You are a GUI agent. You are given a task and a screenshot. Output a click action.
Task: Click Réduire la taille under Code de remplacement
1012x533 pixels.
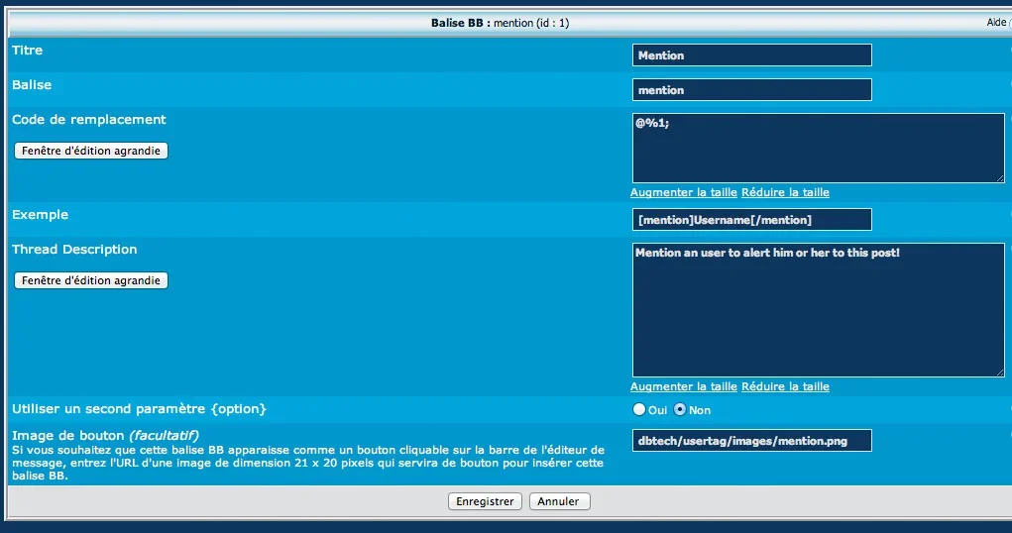785,192
